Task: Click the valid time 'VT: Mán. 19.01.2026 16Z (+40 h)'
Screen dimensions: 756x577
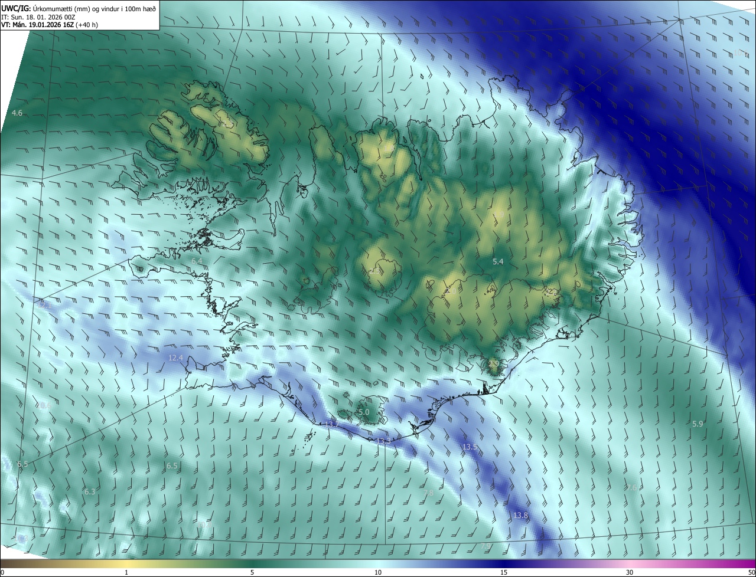Action: (50, 25)
